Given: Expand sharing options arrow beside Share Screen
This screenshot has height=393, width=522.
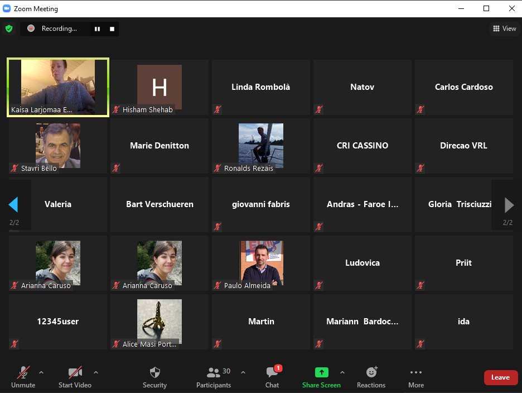Looking at the screenshot, I should 342,372.
